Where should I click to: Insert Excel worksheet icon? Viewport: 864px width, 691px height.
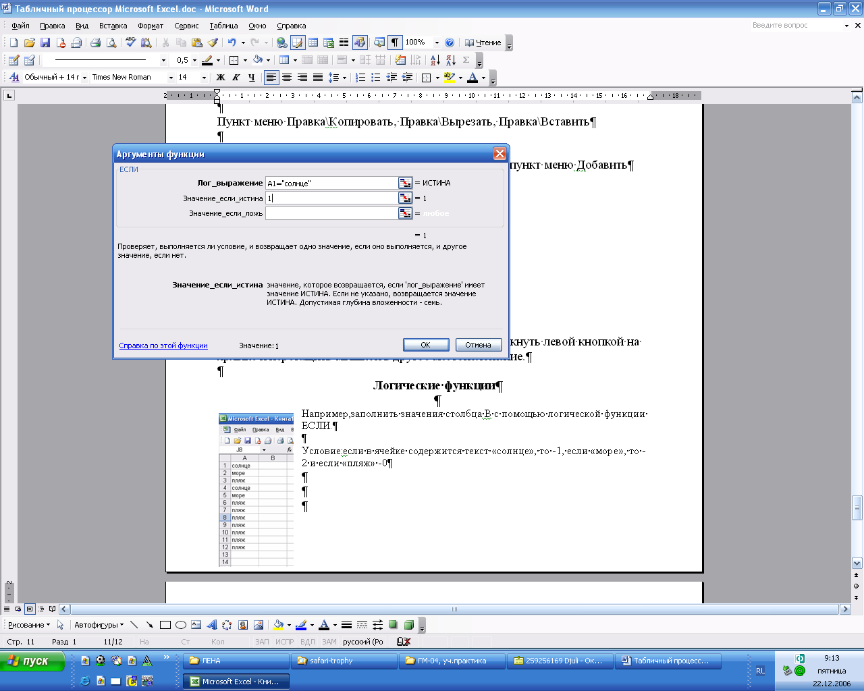click(x=329, y=43)
